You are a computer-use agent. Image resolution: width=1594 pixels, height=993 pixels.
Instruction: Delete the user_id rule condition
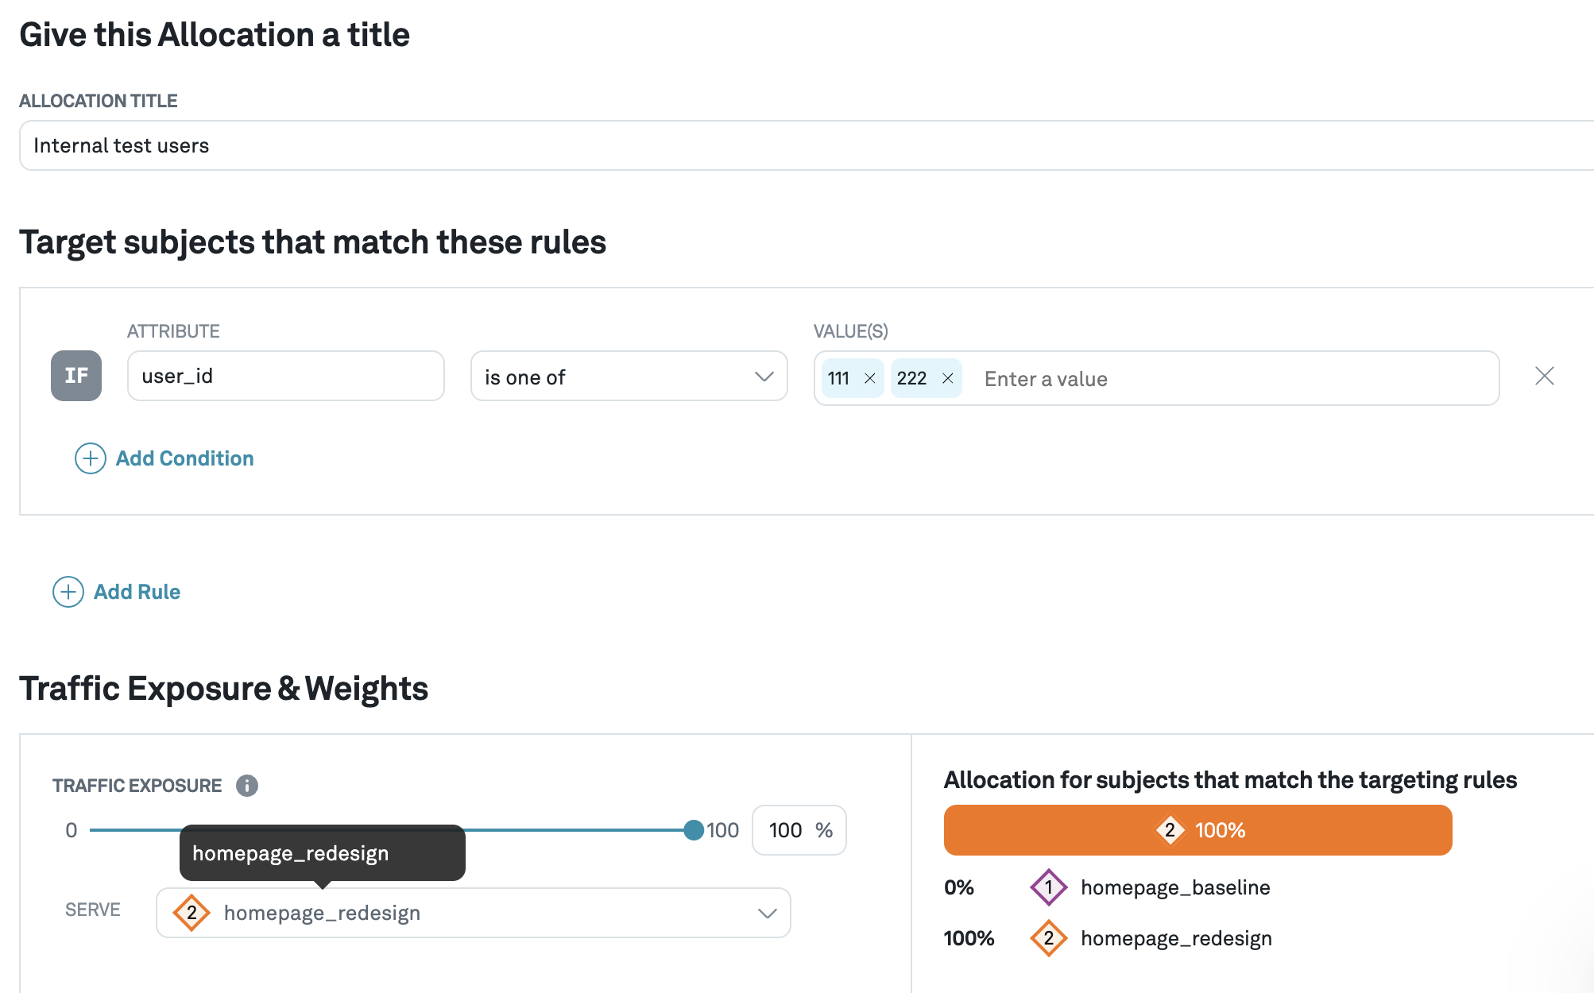point(1544,376)
